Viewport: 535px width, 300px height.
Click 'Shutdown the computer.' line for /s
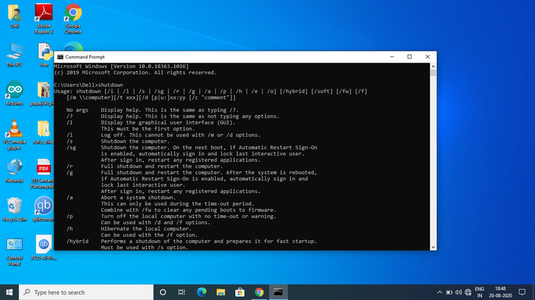[x=135, y=141]
